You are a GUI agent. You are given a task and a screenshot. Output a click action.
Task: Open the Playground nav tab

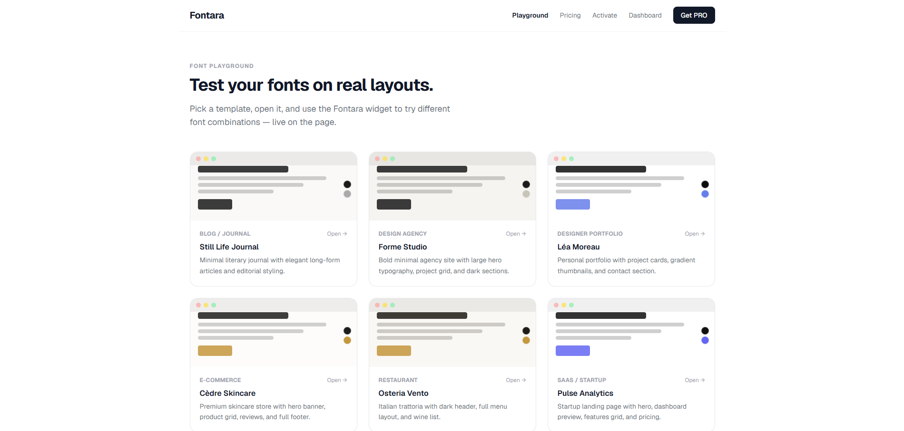pos(530,15)
